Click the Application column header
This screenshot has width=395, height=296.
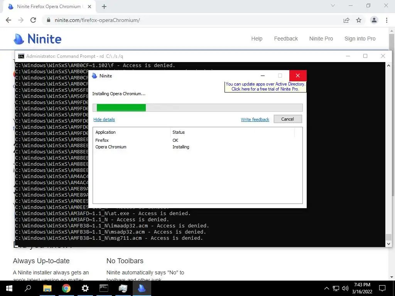coord(132,133)
